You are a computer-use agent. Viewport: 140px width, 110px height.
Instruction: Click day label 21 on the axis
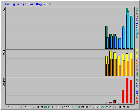click(x=90, y=107)
